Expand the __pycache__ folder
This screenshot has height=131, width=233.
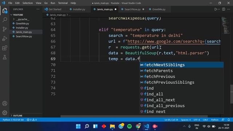(x=22, y=19)
